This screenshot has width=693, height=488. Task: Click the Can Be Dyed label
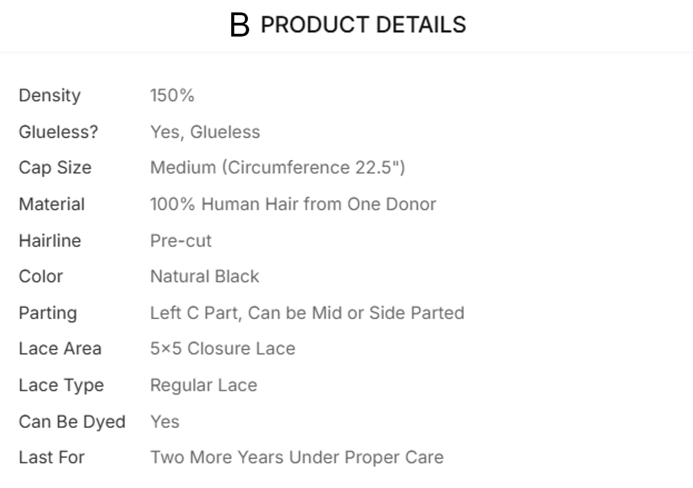click(x=72, y=422)
